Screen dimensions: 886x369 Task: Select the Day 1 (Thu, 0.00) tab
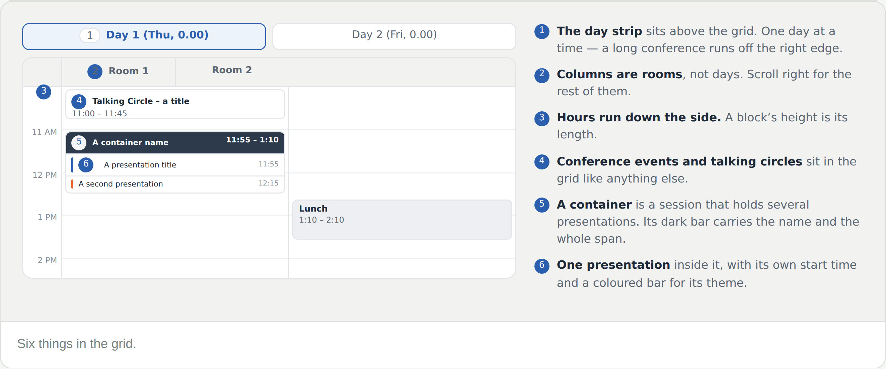click(x=144, y=36)
